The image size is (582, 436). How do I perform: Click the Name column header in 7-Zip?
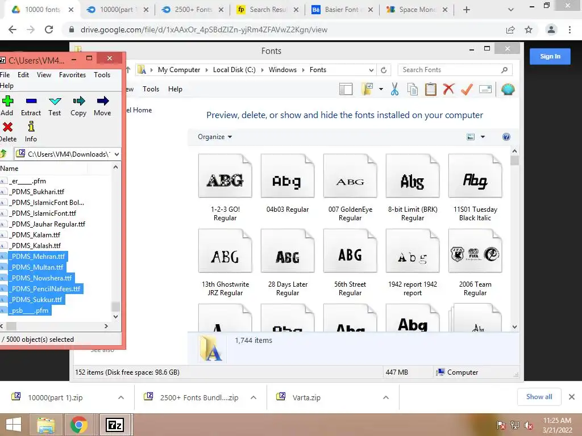(43, 168)
